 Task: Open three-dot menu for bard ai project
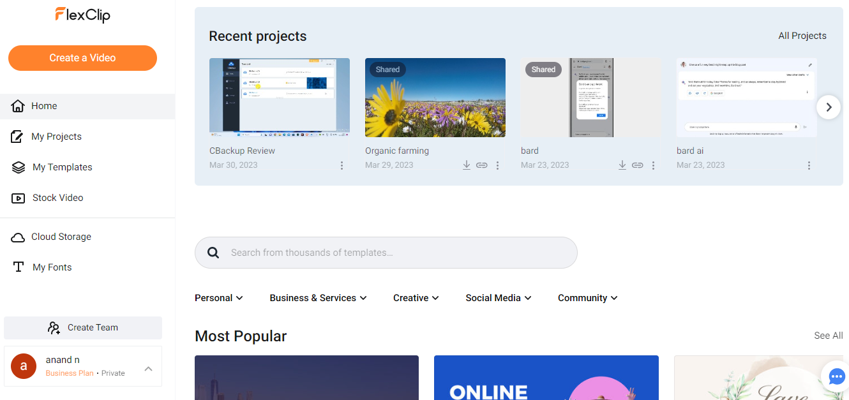pyautogui.click(x=809, y=165)
